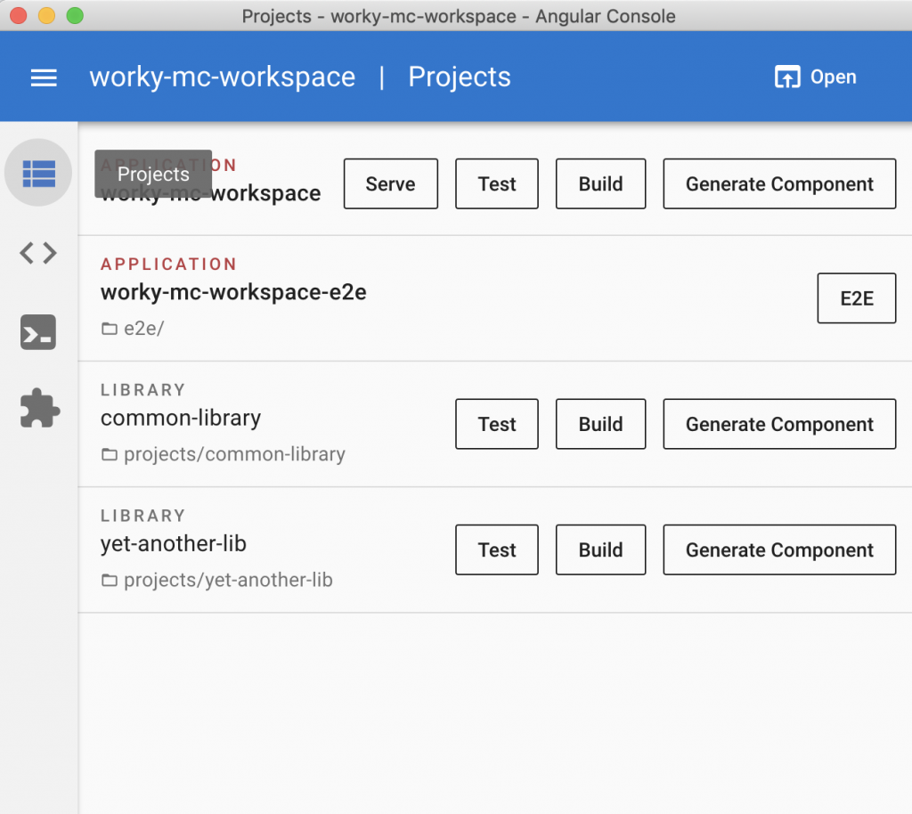Select the worky-mc-workspace-e2e project name
The image size is (912, 814).
click(233, 293)
